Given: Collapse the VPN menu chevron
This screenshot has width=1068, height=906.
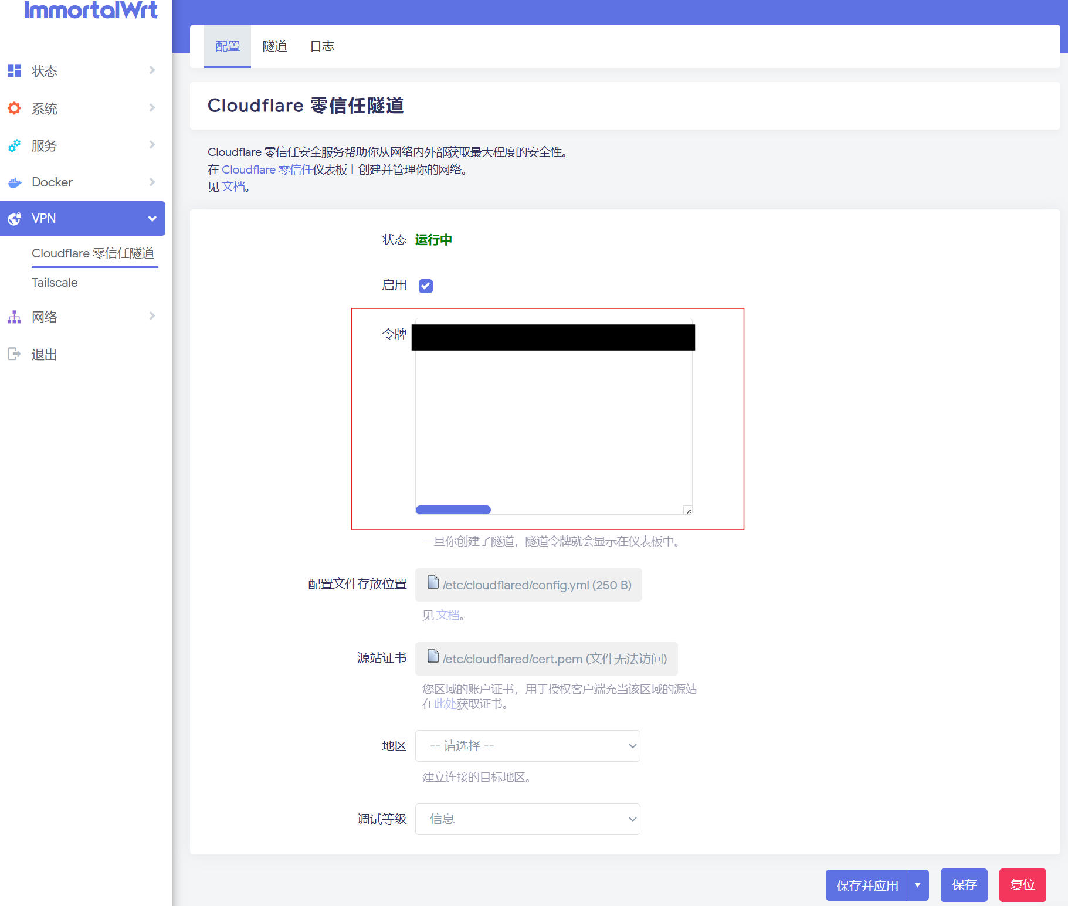Looking at the screenshot, I should click(x=152, y=219).
